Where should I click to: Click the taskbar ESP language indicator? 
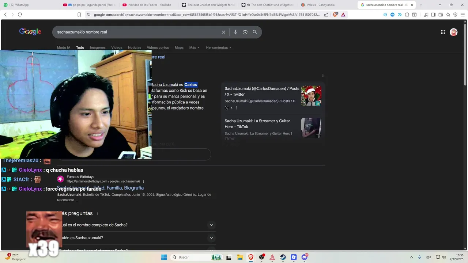(429, 257)
